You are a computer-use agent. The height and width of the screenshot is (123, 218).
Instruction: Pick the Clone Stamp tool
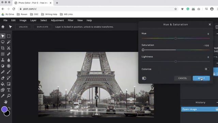coord(3,60)
